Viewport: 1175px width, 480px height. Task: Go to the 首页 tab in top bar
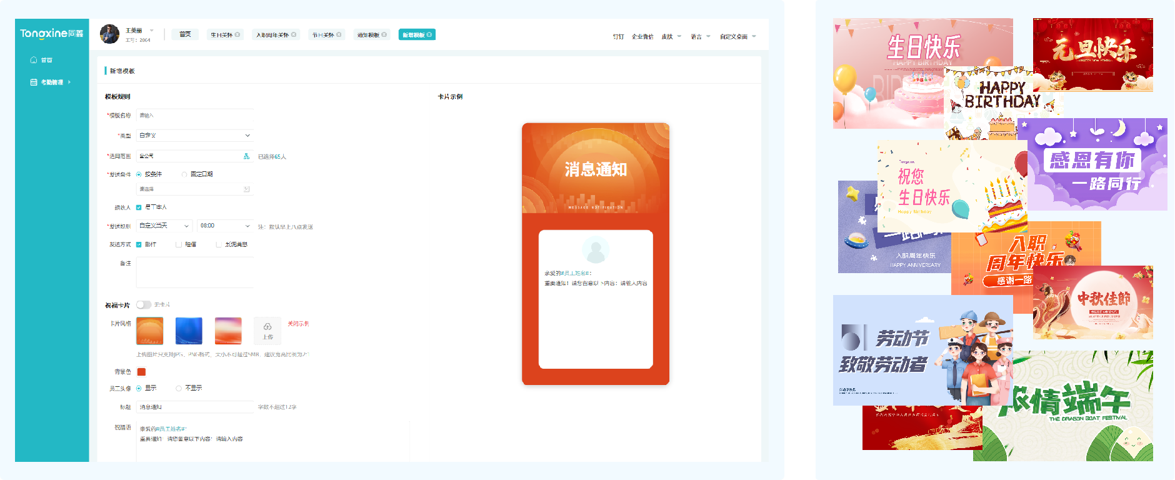[185, 34]
